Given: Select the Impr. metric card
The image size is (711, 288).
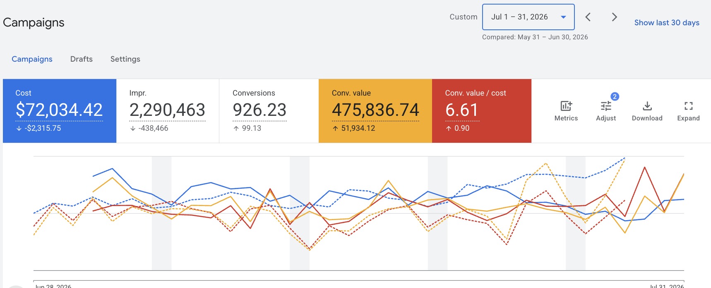Looking at the screenshot, I should click(x=168, y=111).
